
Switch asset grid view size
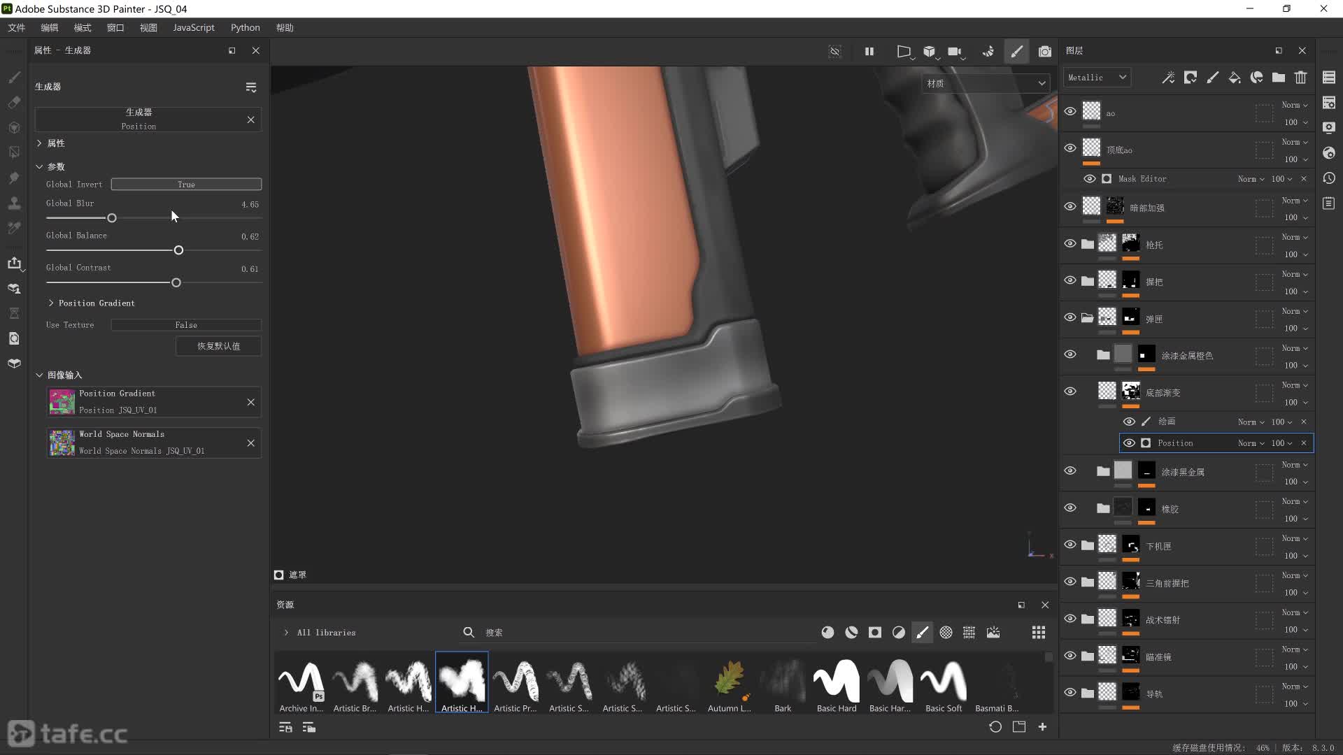click(x=1039, y=633)
